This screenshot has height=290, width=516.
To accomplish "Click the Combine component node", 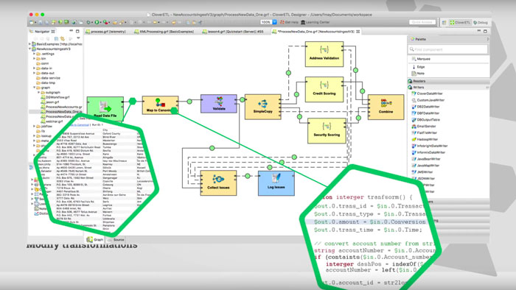I will point(386,107).
